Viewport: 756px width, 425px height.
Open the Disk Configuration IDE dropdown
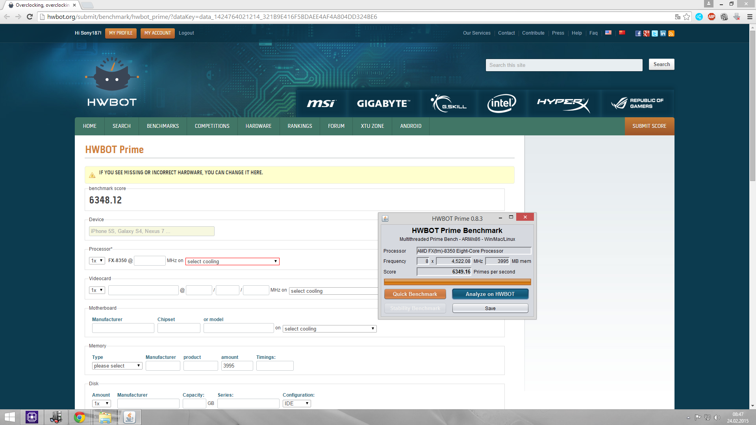point(297,403)
